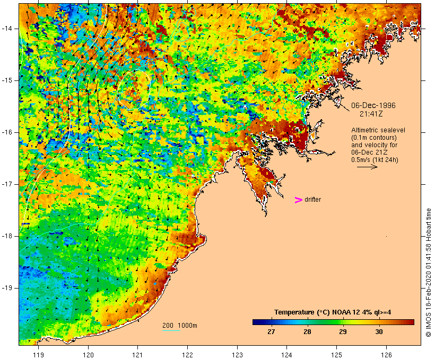The image size is (435, 360).
Task: Click the latitude axis label '-15'
Action: point(7,80)
